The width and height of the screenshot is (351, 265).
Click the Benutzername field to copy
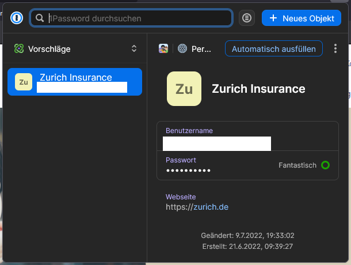247,136
